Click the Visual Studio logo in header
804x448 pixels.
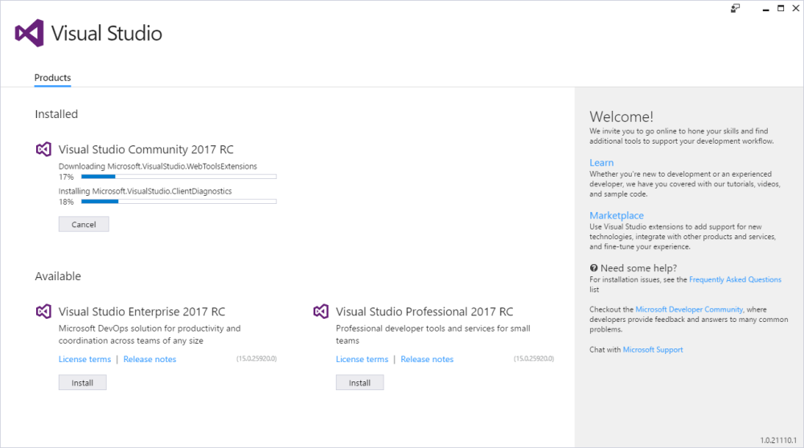point(29,33)
